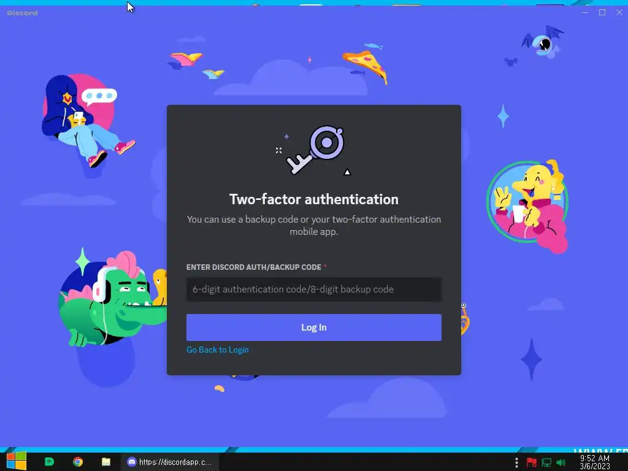The height and width of the screenshot is (471, 628).
Task: Maximize the Discord window
Action: click(602, 12)
